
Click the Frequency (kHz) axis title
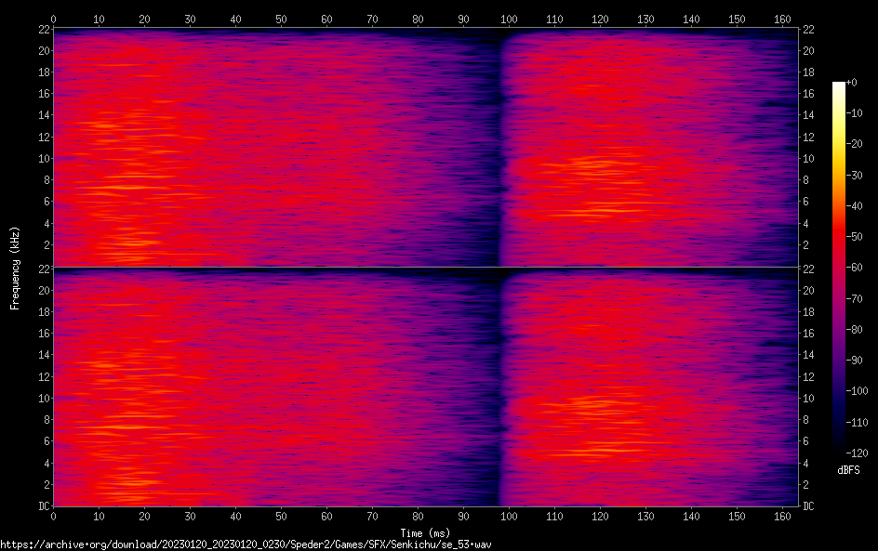click(15, 268)
